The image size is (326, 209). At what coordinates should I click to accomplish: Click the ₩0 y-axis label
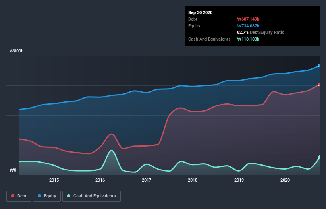13,170
